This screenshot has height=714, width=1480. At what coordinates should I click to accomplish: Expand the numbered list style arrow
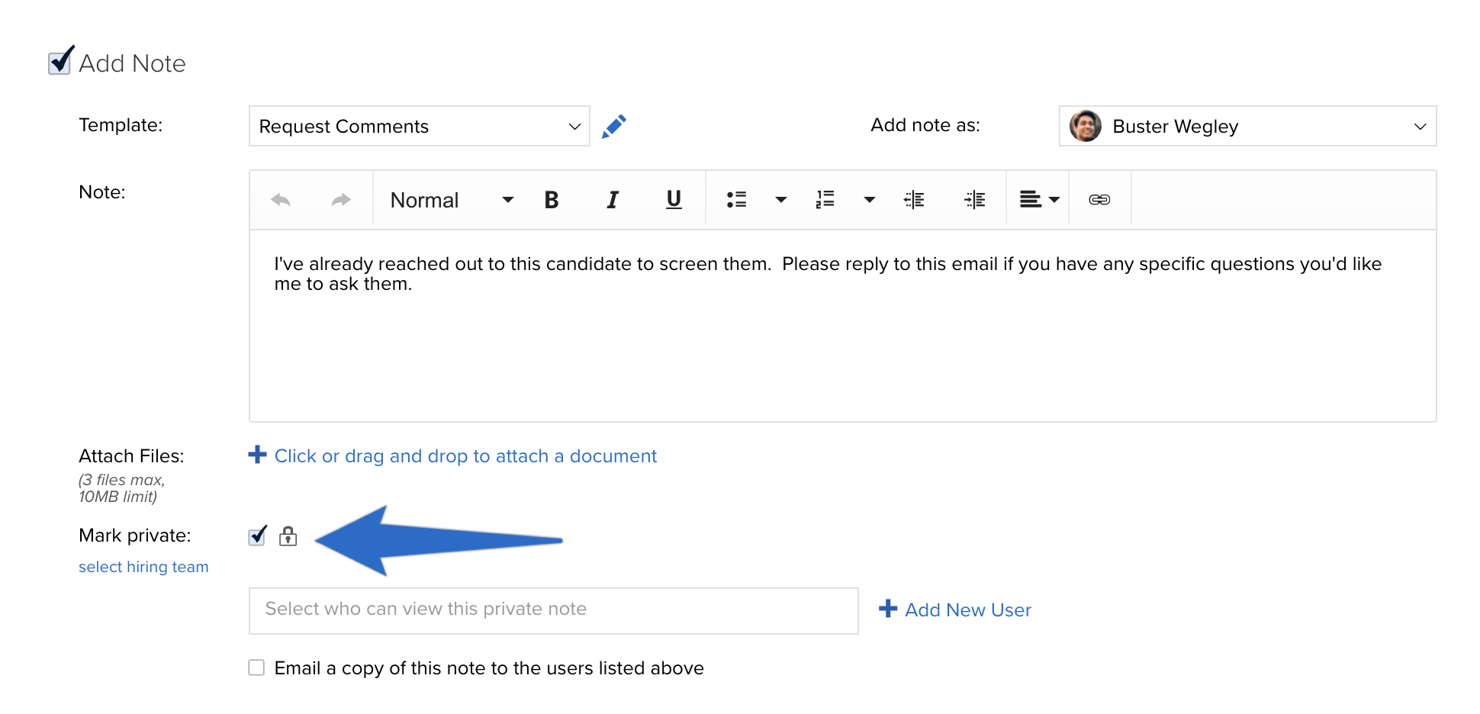869,200
